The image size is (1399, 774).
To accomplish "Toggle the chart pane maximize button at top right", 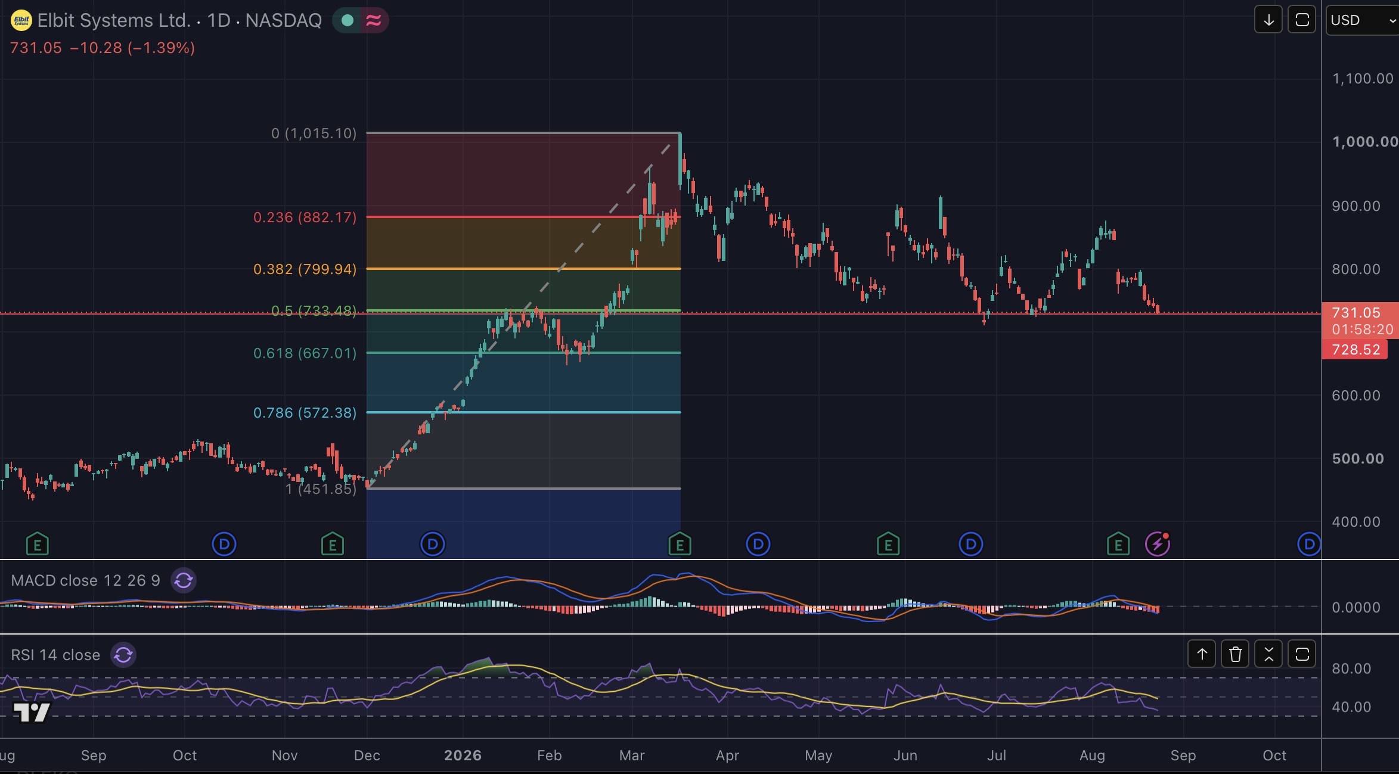I will pyautogui.click(x=1302, y=20).
